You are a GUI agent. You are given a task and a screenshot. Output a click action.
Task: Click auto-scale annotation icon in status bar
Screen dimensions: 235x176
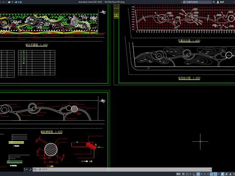[x=227, y=174]
